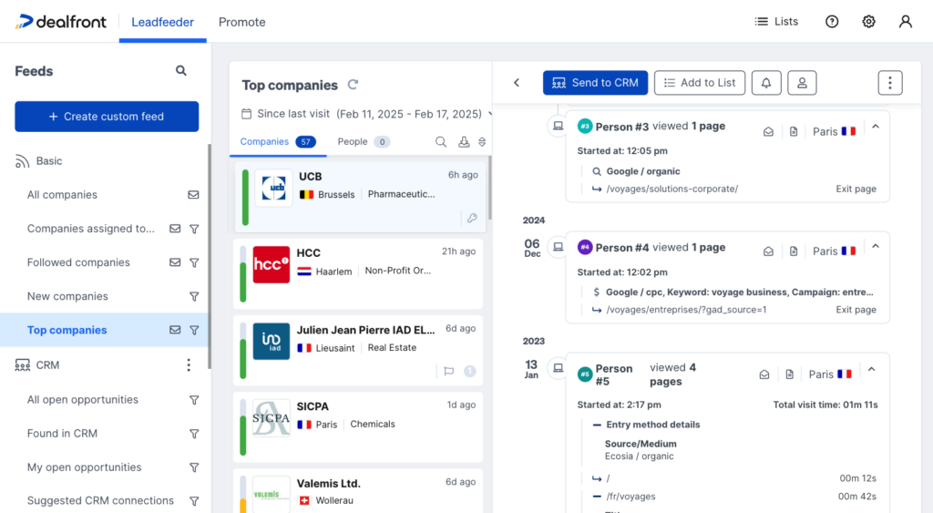Collapse Entry method details section

tap(597, 425)
